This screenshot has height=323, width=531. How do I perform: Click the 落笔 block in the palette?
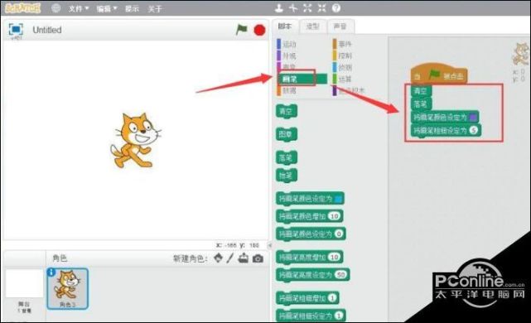[287, 157]
